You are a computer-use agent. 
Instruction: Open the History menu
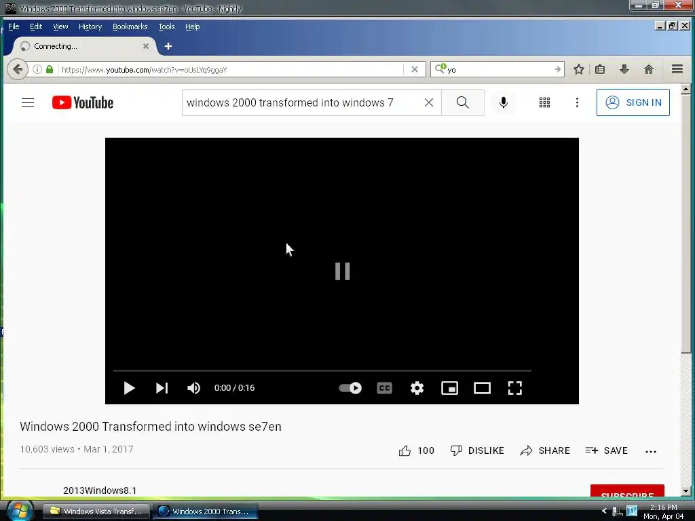[90, 26]
